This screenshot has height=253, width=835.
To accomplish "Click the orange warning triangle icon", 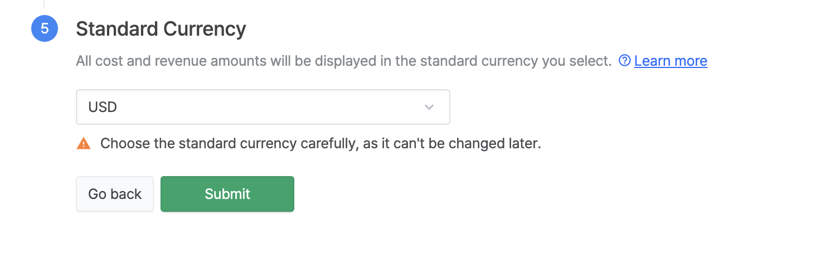I will 84,143.
